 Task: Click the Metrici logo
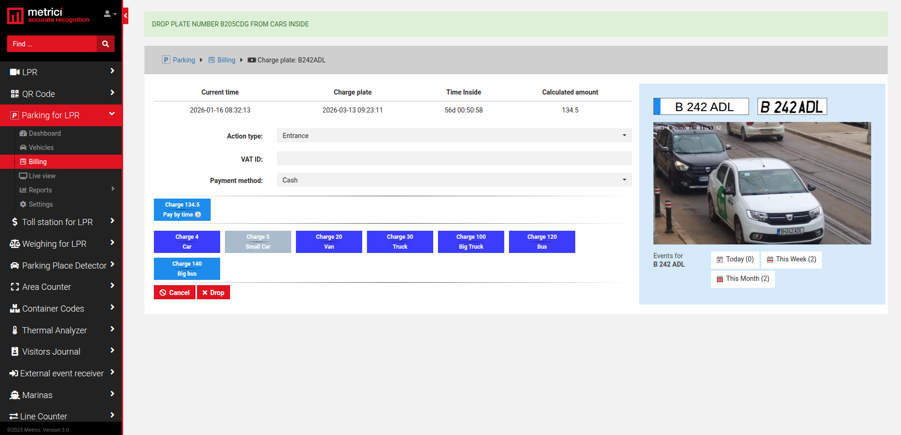48,15
